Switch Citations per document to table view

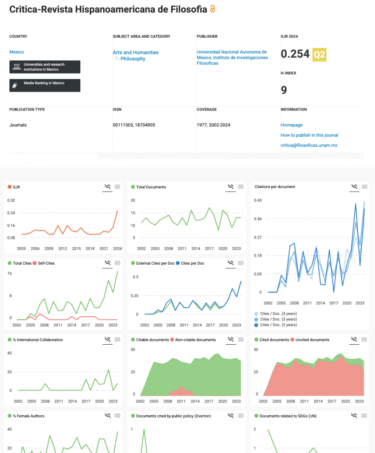point(364,186)
